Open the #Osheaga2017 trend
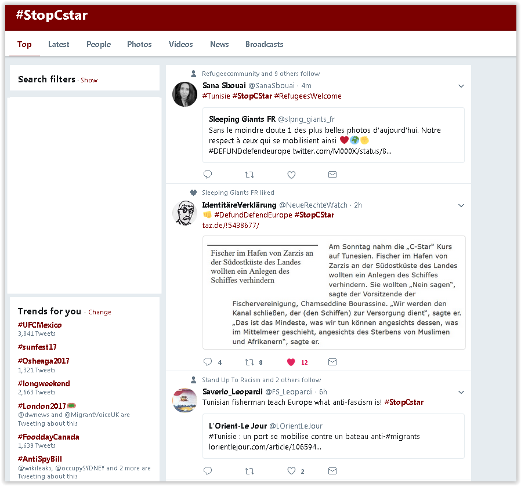521x486 pixels. coord(44,361)
